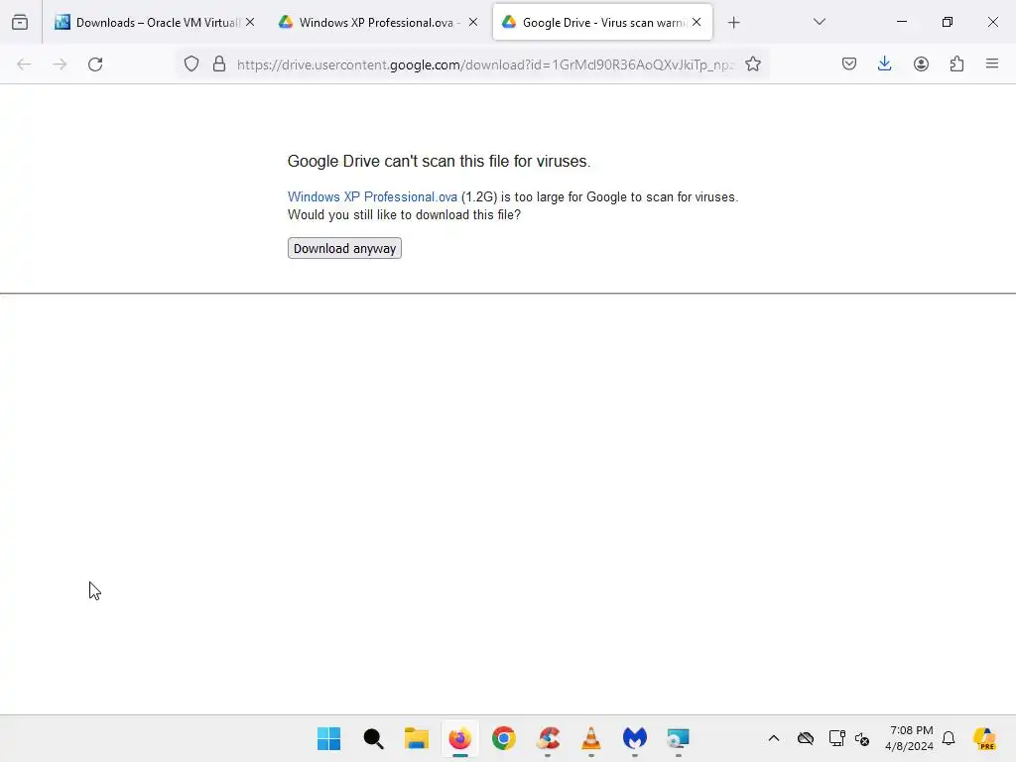
Task: Open the monitor app taskbar icon
Action: tap(679, 738)
